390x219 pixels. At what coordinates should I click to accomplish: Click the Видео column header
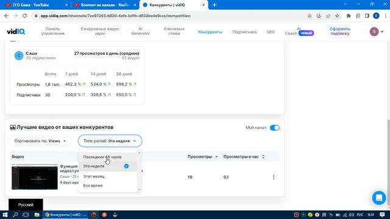pos(18,157)
